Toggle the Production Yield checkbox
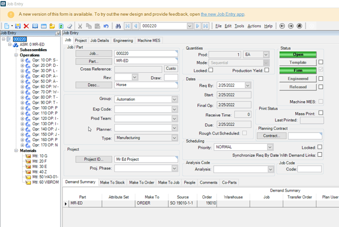 point(267,70)
